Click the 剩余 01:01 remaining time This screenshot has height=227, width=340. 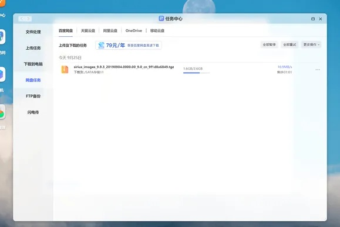tap(284, 72)
